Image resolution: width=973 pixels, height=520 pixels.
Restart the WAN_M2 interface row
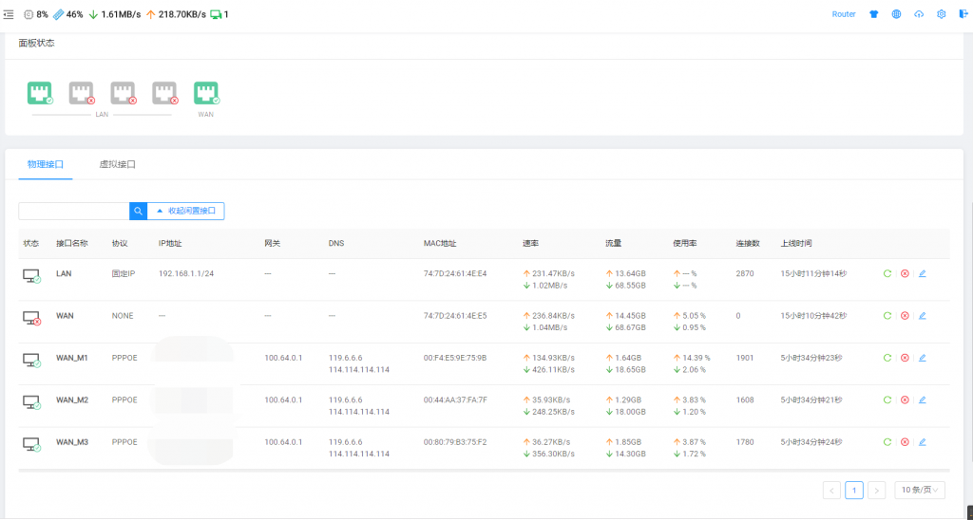[887, 399]
